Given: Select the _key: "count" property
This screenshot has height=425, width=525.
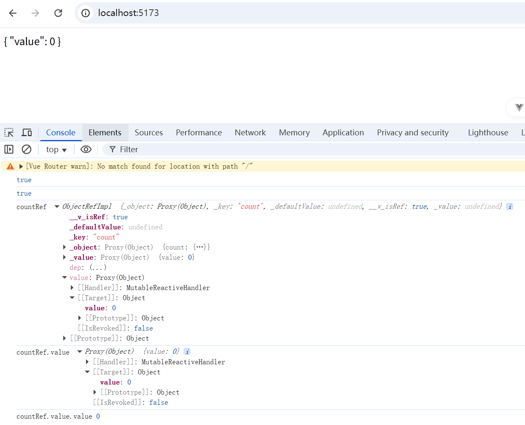Looking at the screenshot, I should click(94, 237).
